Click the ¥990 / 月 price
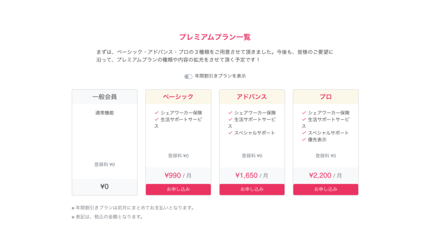 click(x=178, y=176)
